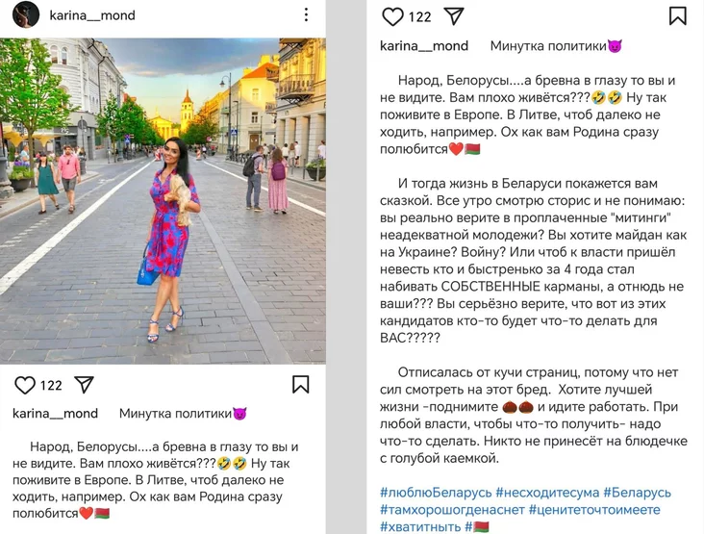The height and width of the screenshot is (534, 704).
Task: Share post via left paper plane icon
Action: click(84, 385)
